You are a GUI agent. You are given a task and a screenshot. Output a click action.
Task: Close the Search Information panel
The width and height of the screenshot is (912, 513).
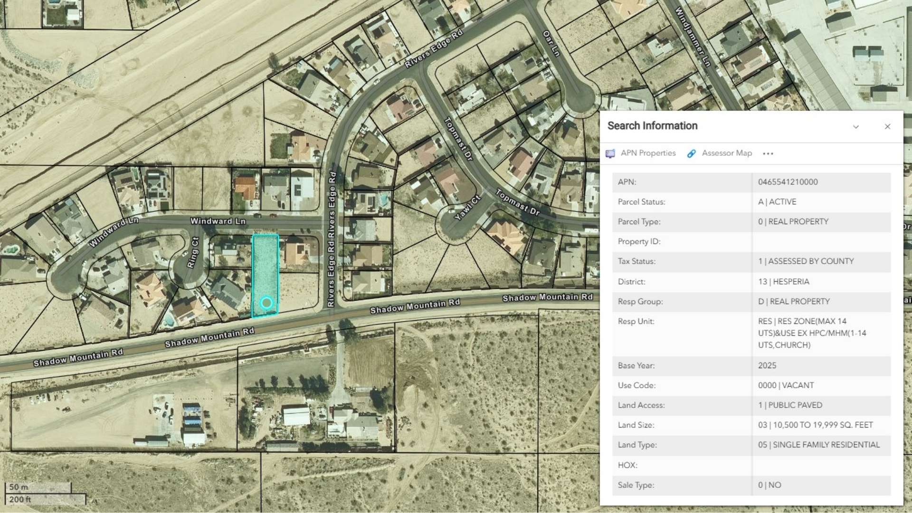(x=887, y=126)
